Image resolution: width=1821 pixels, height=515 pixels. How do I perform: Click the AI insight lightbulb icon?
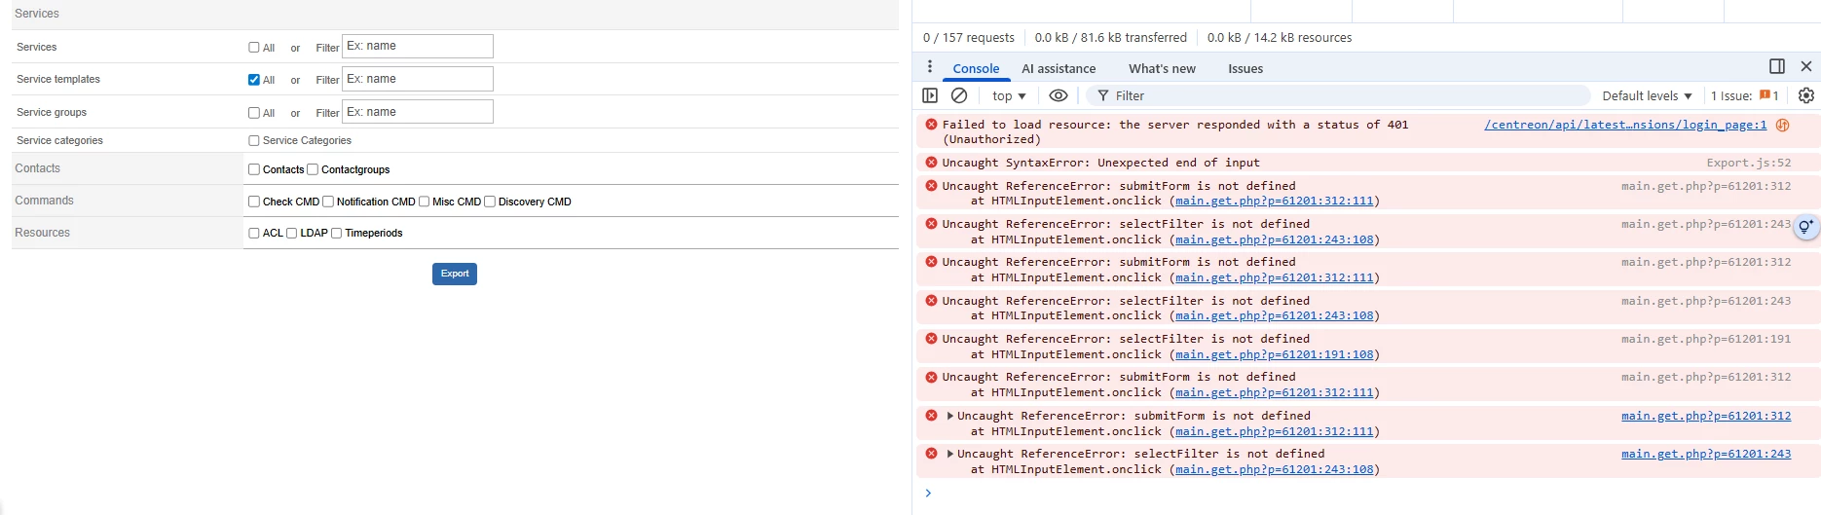tap(1805, 227)
